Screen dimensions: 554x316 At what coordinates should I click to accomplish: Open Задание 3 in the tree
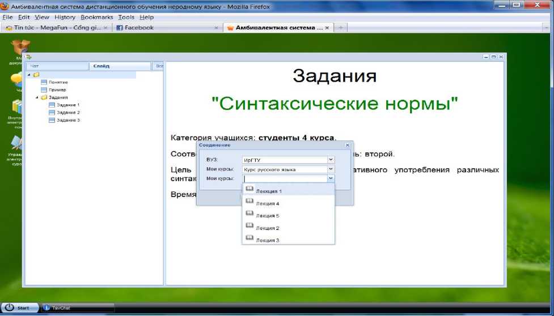pyautogui.click(x=68, y=120)
